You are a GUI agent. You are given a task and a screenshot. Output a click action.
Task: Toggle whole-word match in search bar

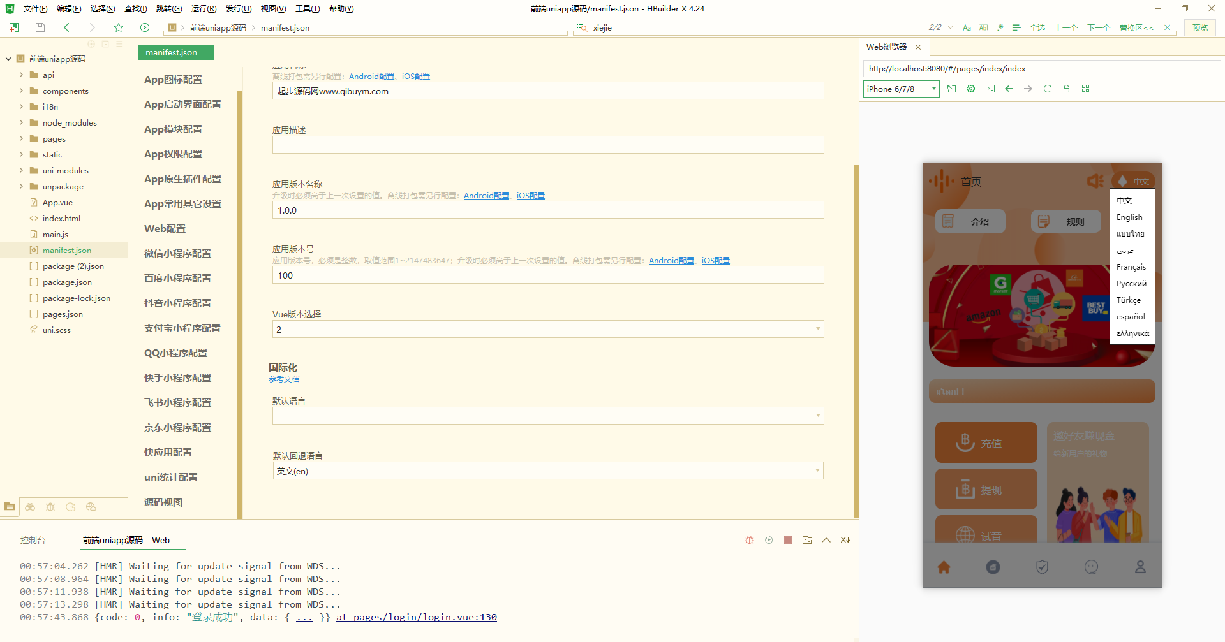coord(983,27)
